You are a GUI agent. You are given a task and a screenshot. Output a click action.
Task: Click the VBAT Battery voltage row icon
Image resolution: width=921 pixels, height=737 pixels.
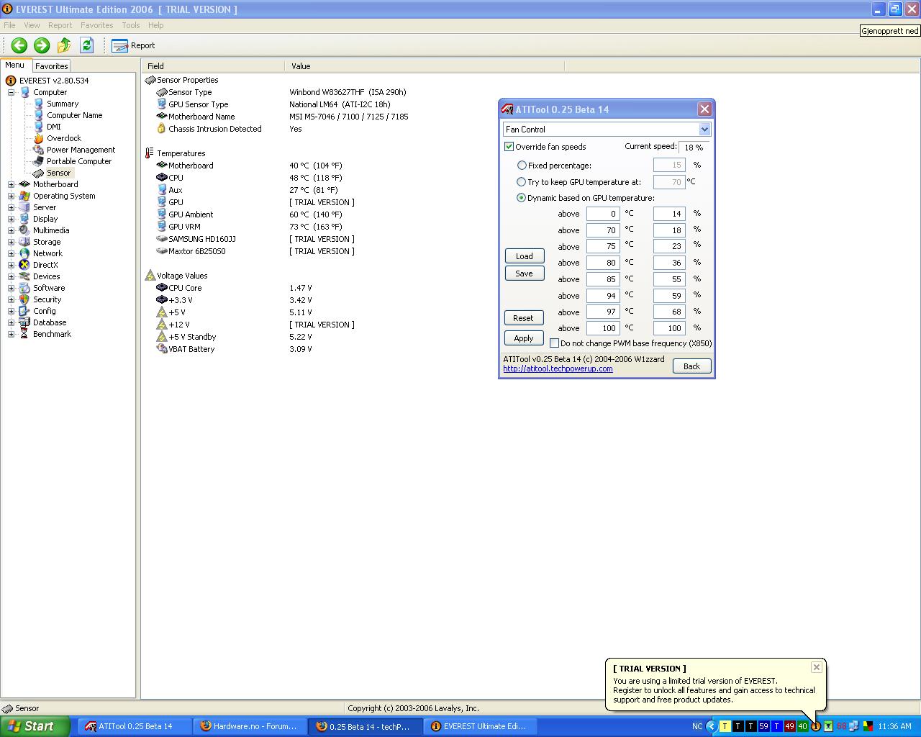pos(162,349)
